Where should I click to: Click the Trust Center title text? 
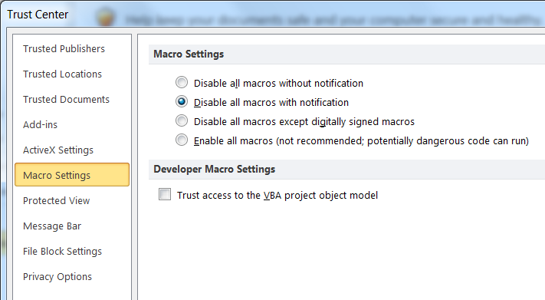point(38,15)
